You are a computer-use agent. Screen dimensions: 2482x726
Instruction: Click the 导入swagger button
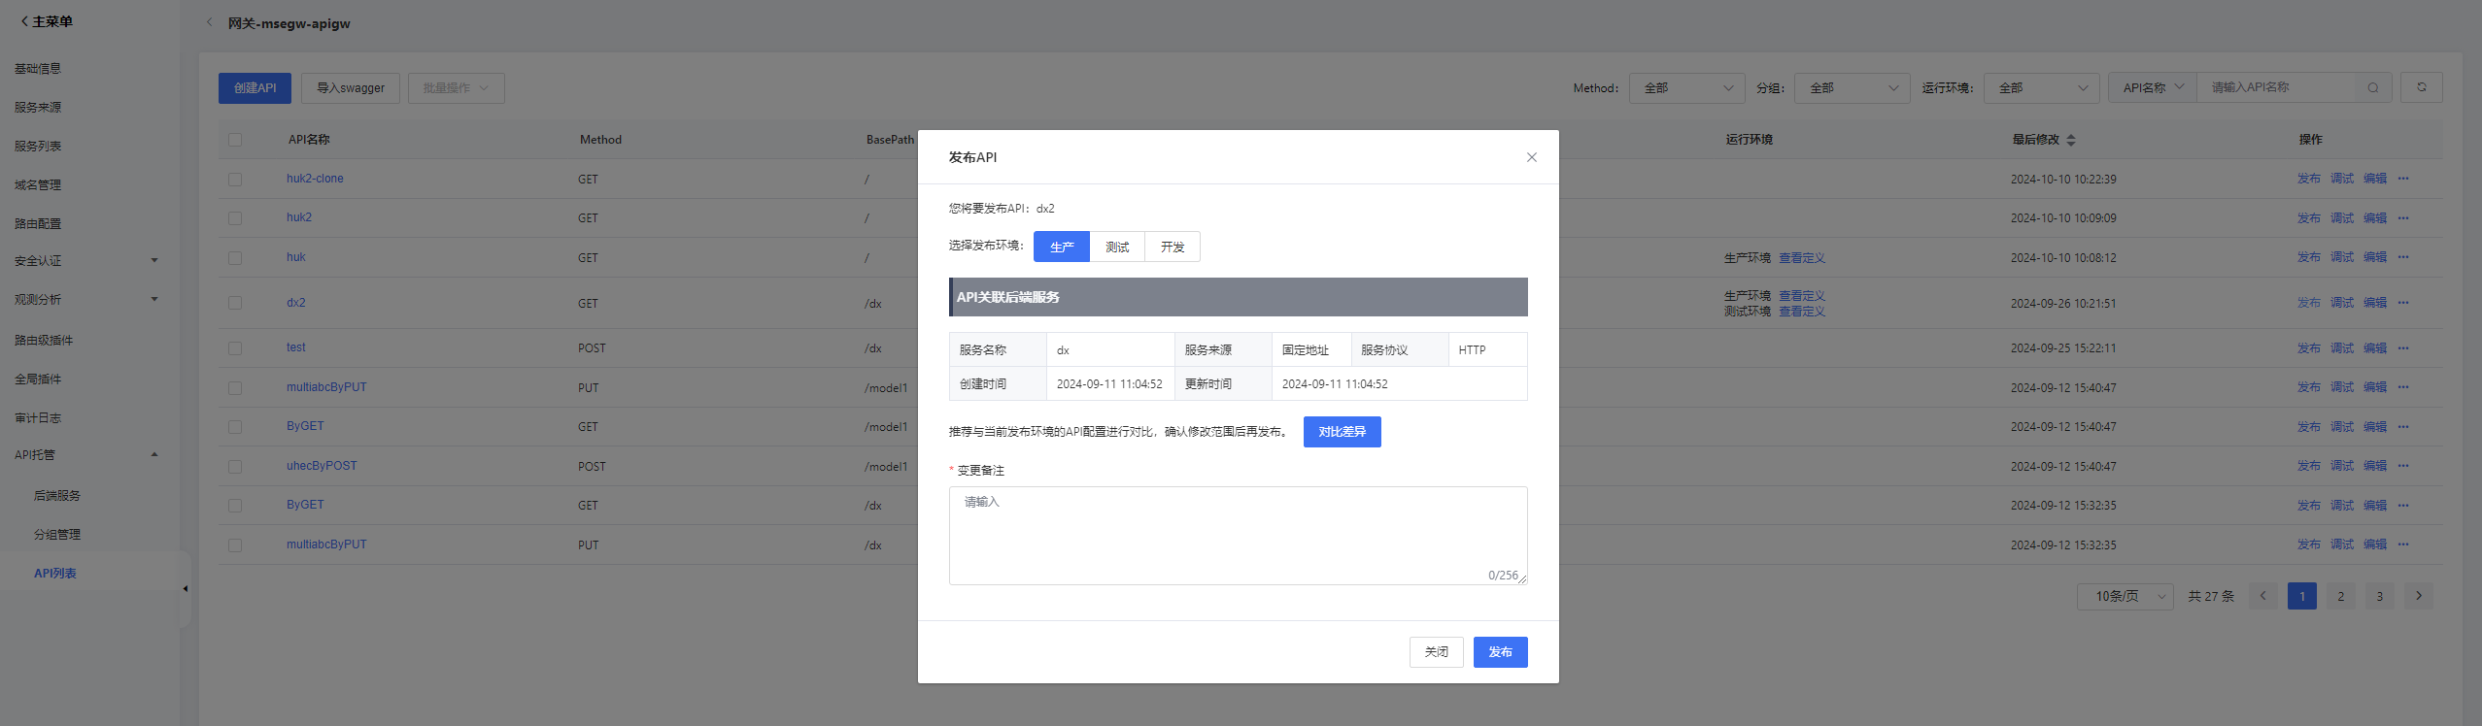[351, 88]
